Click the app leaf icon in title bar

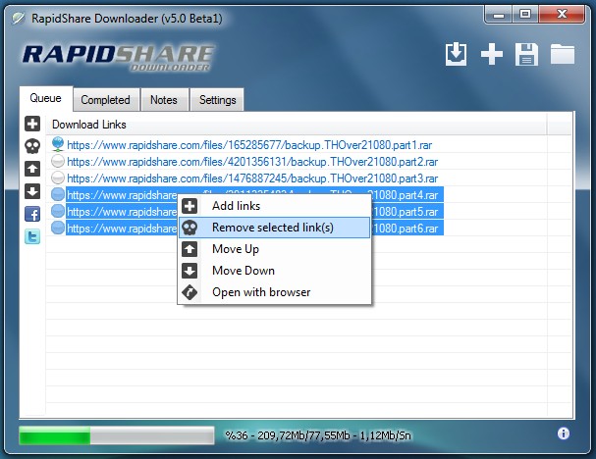pyautogui.click(x=18, y=18)
